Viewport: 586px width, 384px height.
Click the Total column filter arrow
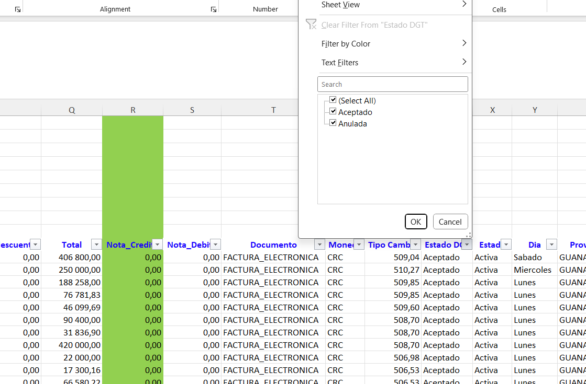(x=96, y=245)
